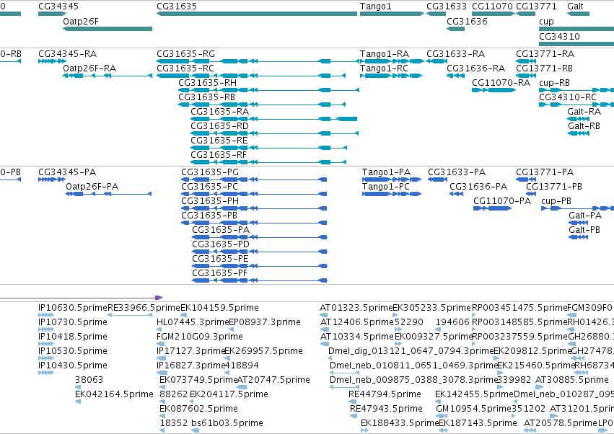614x434 pixels.
Task: Select the CG31635-RD transcript label
Action: coord(219,126)
